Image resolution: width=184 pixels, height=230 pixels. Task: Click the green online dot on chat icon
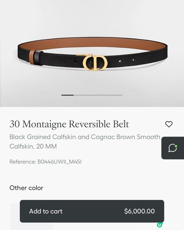(x=176, y=146)
